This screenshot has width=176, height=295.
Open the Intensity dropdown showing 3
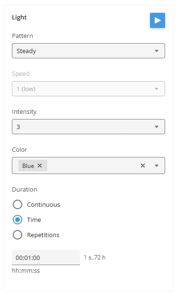tap(88, 127)
